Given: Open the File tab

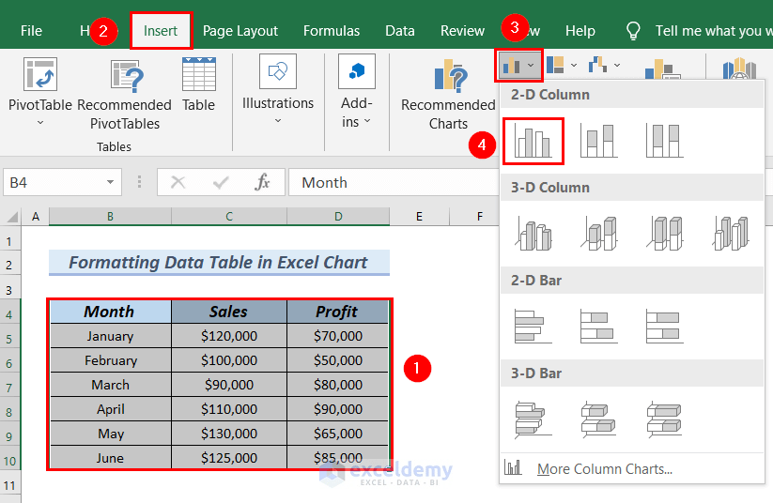Looking at the screenshot, I should (x=31, y=31).
